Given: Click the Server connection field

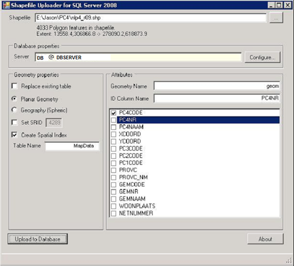Looking at the screenshot, I should click(x=138, y=57).
